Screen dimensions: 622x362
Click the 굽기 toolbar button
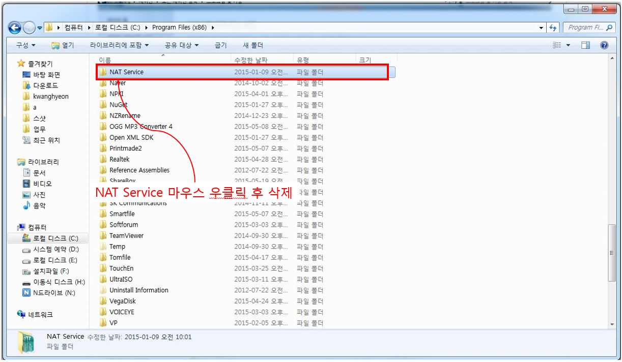221,46
